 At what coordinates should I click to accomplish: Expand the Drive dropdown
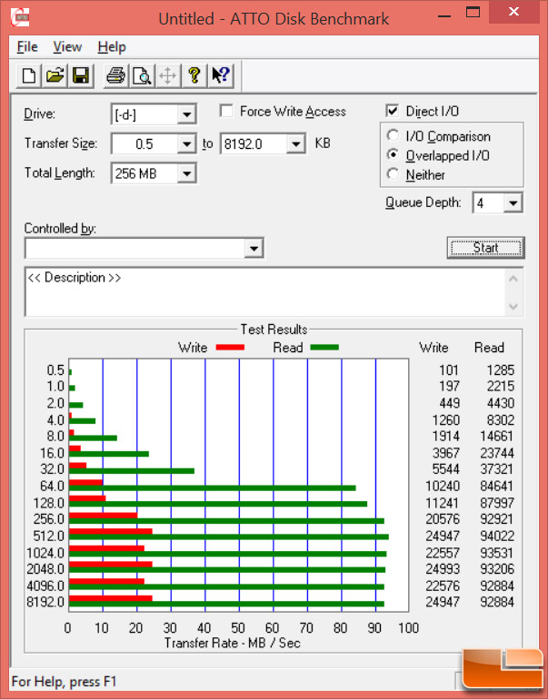coord(186,114)
